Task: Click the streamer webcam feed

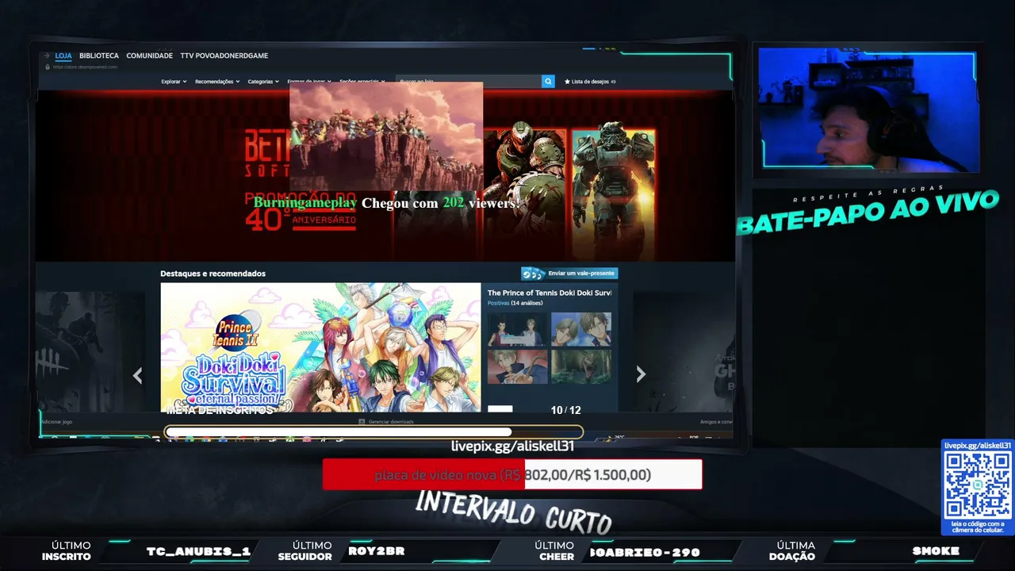Action: tap(868, 109)
